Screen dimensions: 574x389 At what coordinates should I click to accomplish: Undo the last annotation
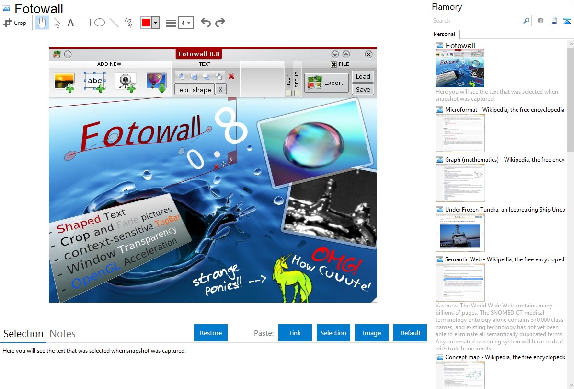click(206, 23)
